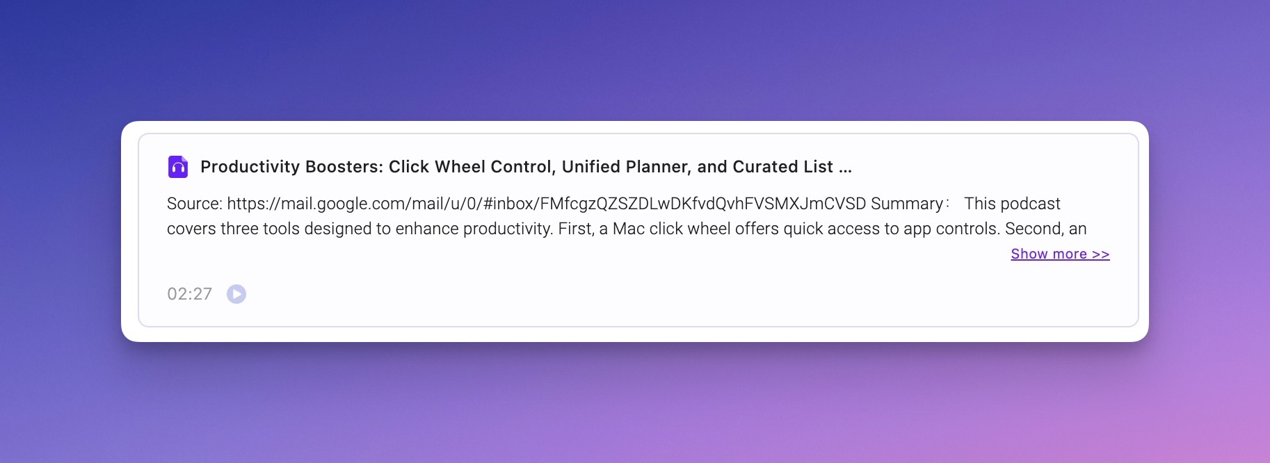1270x463 pixels.
Task: Click the purple headphone podcast icon
Action: (x=178, y=167)
